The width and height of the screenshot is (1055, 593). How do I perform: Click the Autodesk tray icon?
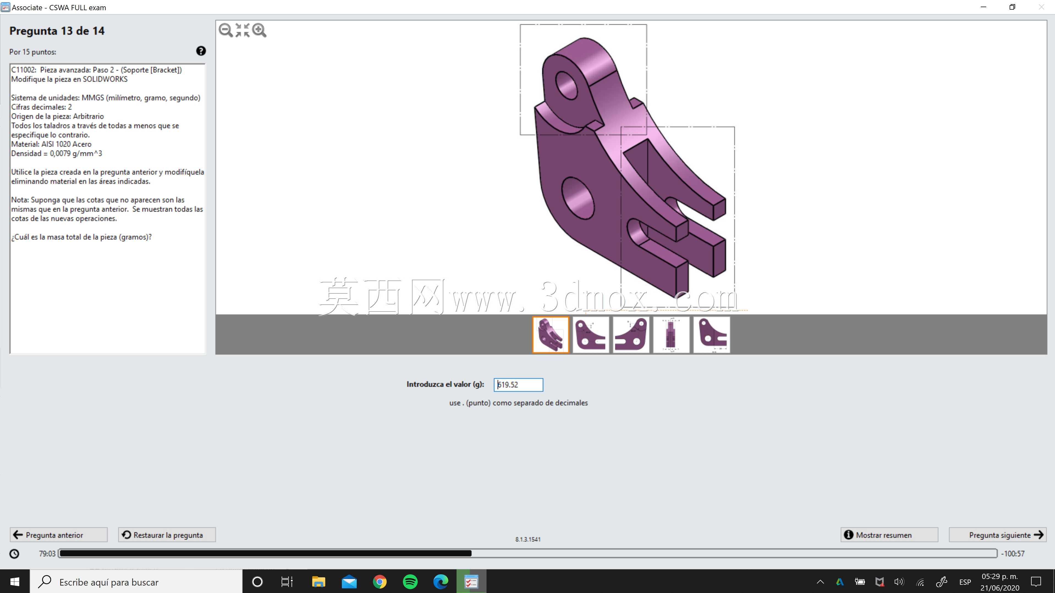point(840,581)
